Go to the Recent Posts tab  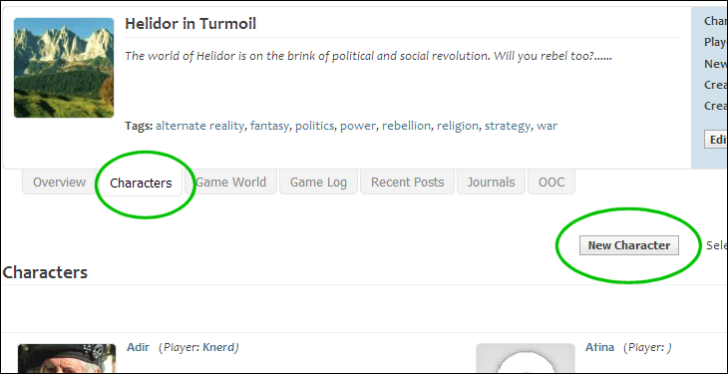407,183
